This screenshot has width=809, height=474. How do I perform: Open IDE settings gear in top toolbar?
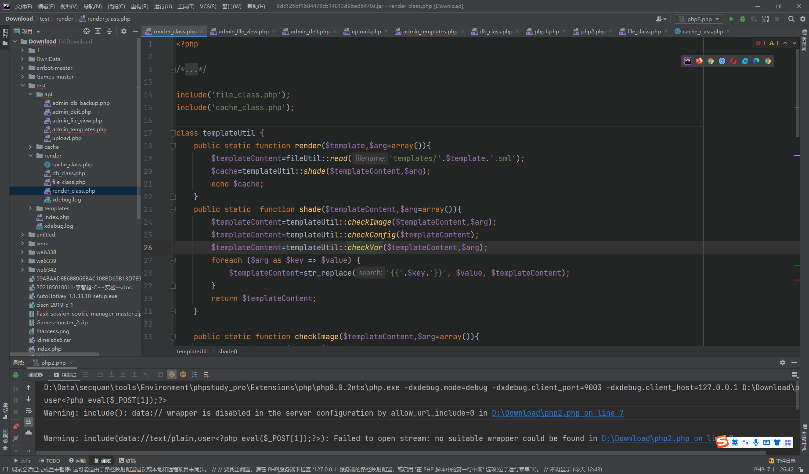803,19
